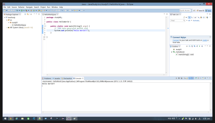Click Clear Console icon
This screenshot has height=123, width=215.
pyautogui.click(x=185, y=78)
